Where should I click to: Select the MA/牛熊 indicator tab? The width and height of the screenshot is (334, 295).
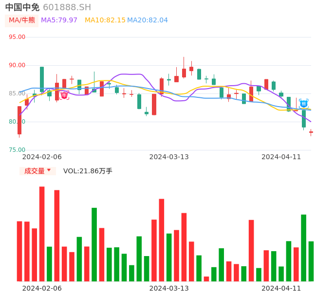pyautogui.click(x=22, y=20)
